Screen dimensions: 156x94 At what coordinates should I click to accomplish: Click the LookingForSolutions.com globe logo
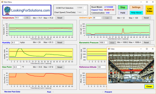point(7,11)
